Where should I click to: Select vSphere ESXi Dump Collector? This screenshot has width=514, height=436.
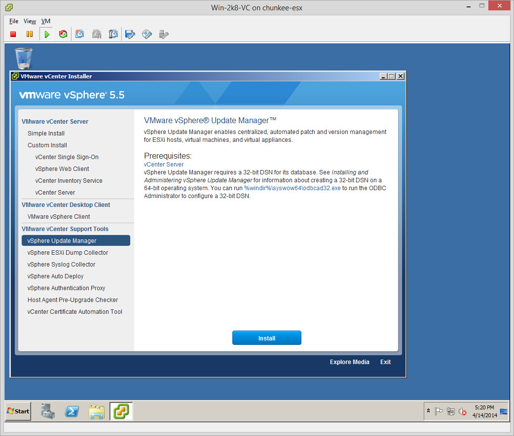68,253
